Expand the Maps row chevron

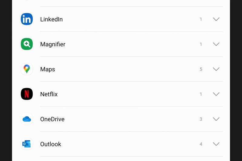point(216,69)
